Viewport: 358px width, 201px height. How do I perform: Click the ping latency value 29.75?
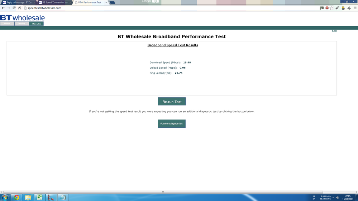tap(178, 73)
